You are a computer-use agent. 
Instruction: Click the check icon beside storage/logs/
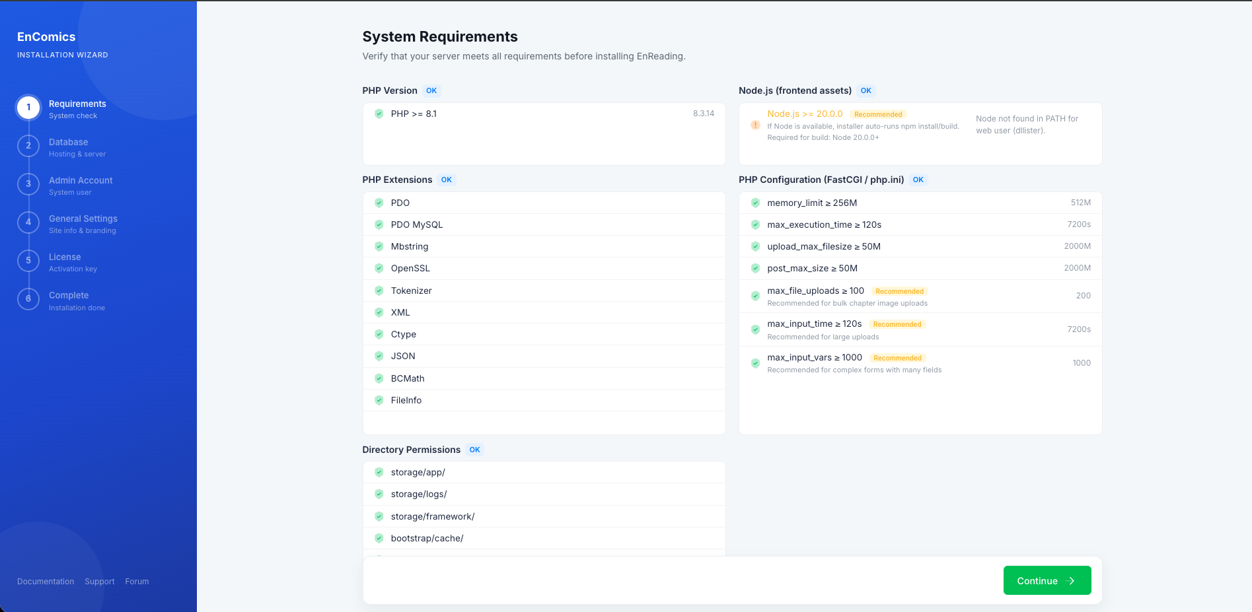click(x=379, y=494)
